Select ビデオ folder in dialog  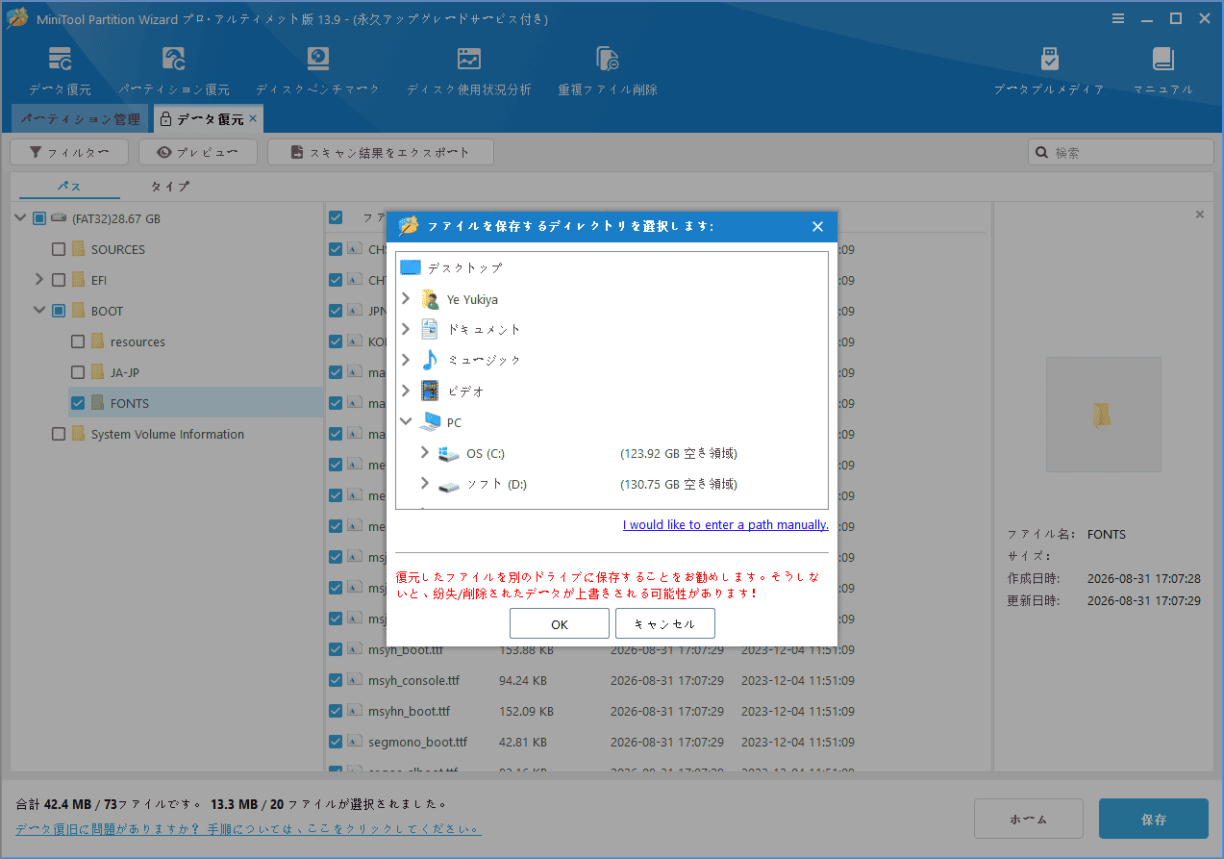452,392
